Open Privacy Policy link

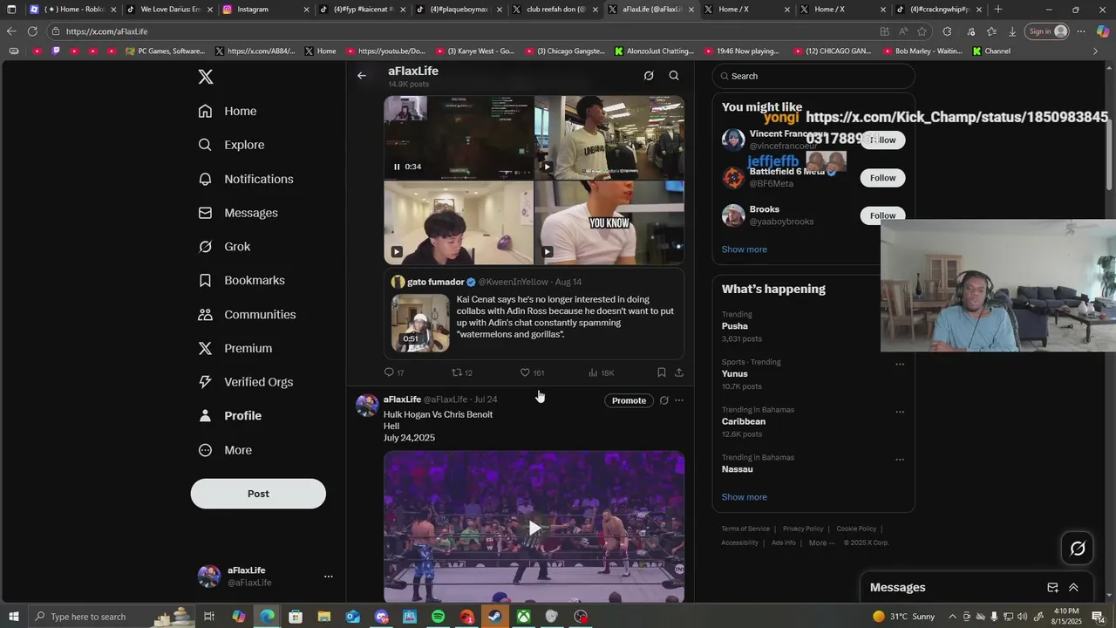(803, 529)
